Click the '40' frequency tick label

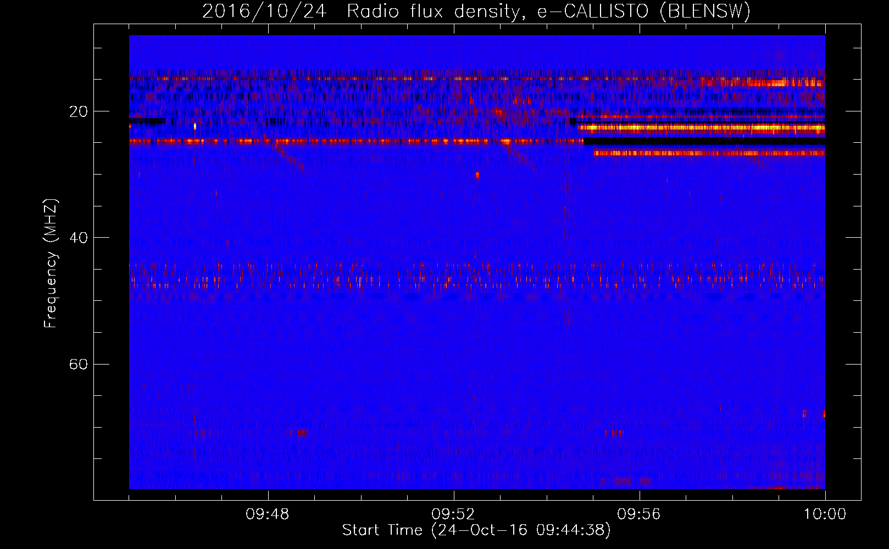click(x=79, y=238)
